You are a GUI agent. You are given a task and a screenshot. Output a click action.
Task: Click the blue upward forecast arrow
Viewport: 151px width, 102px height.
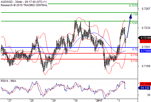(x=129, y=26)
